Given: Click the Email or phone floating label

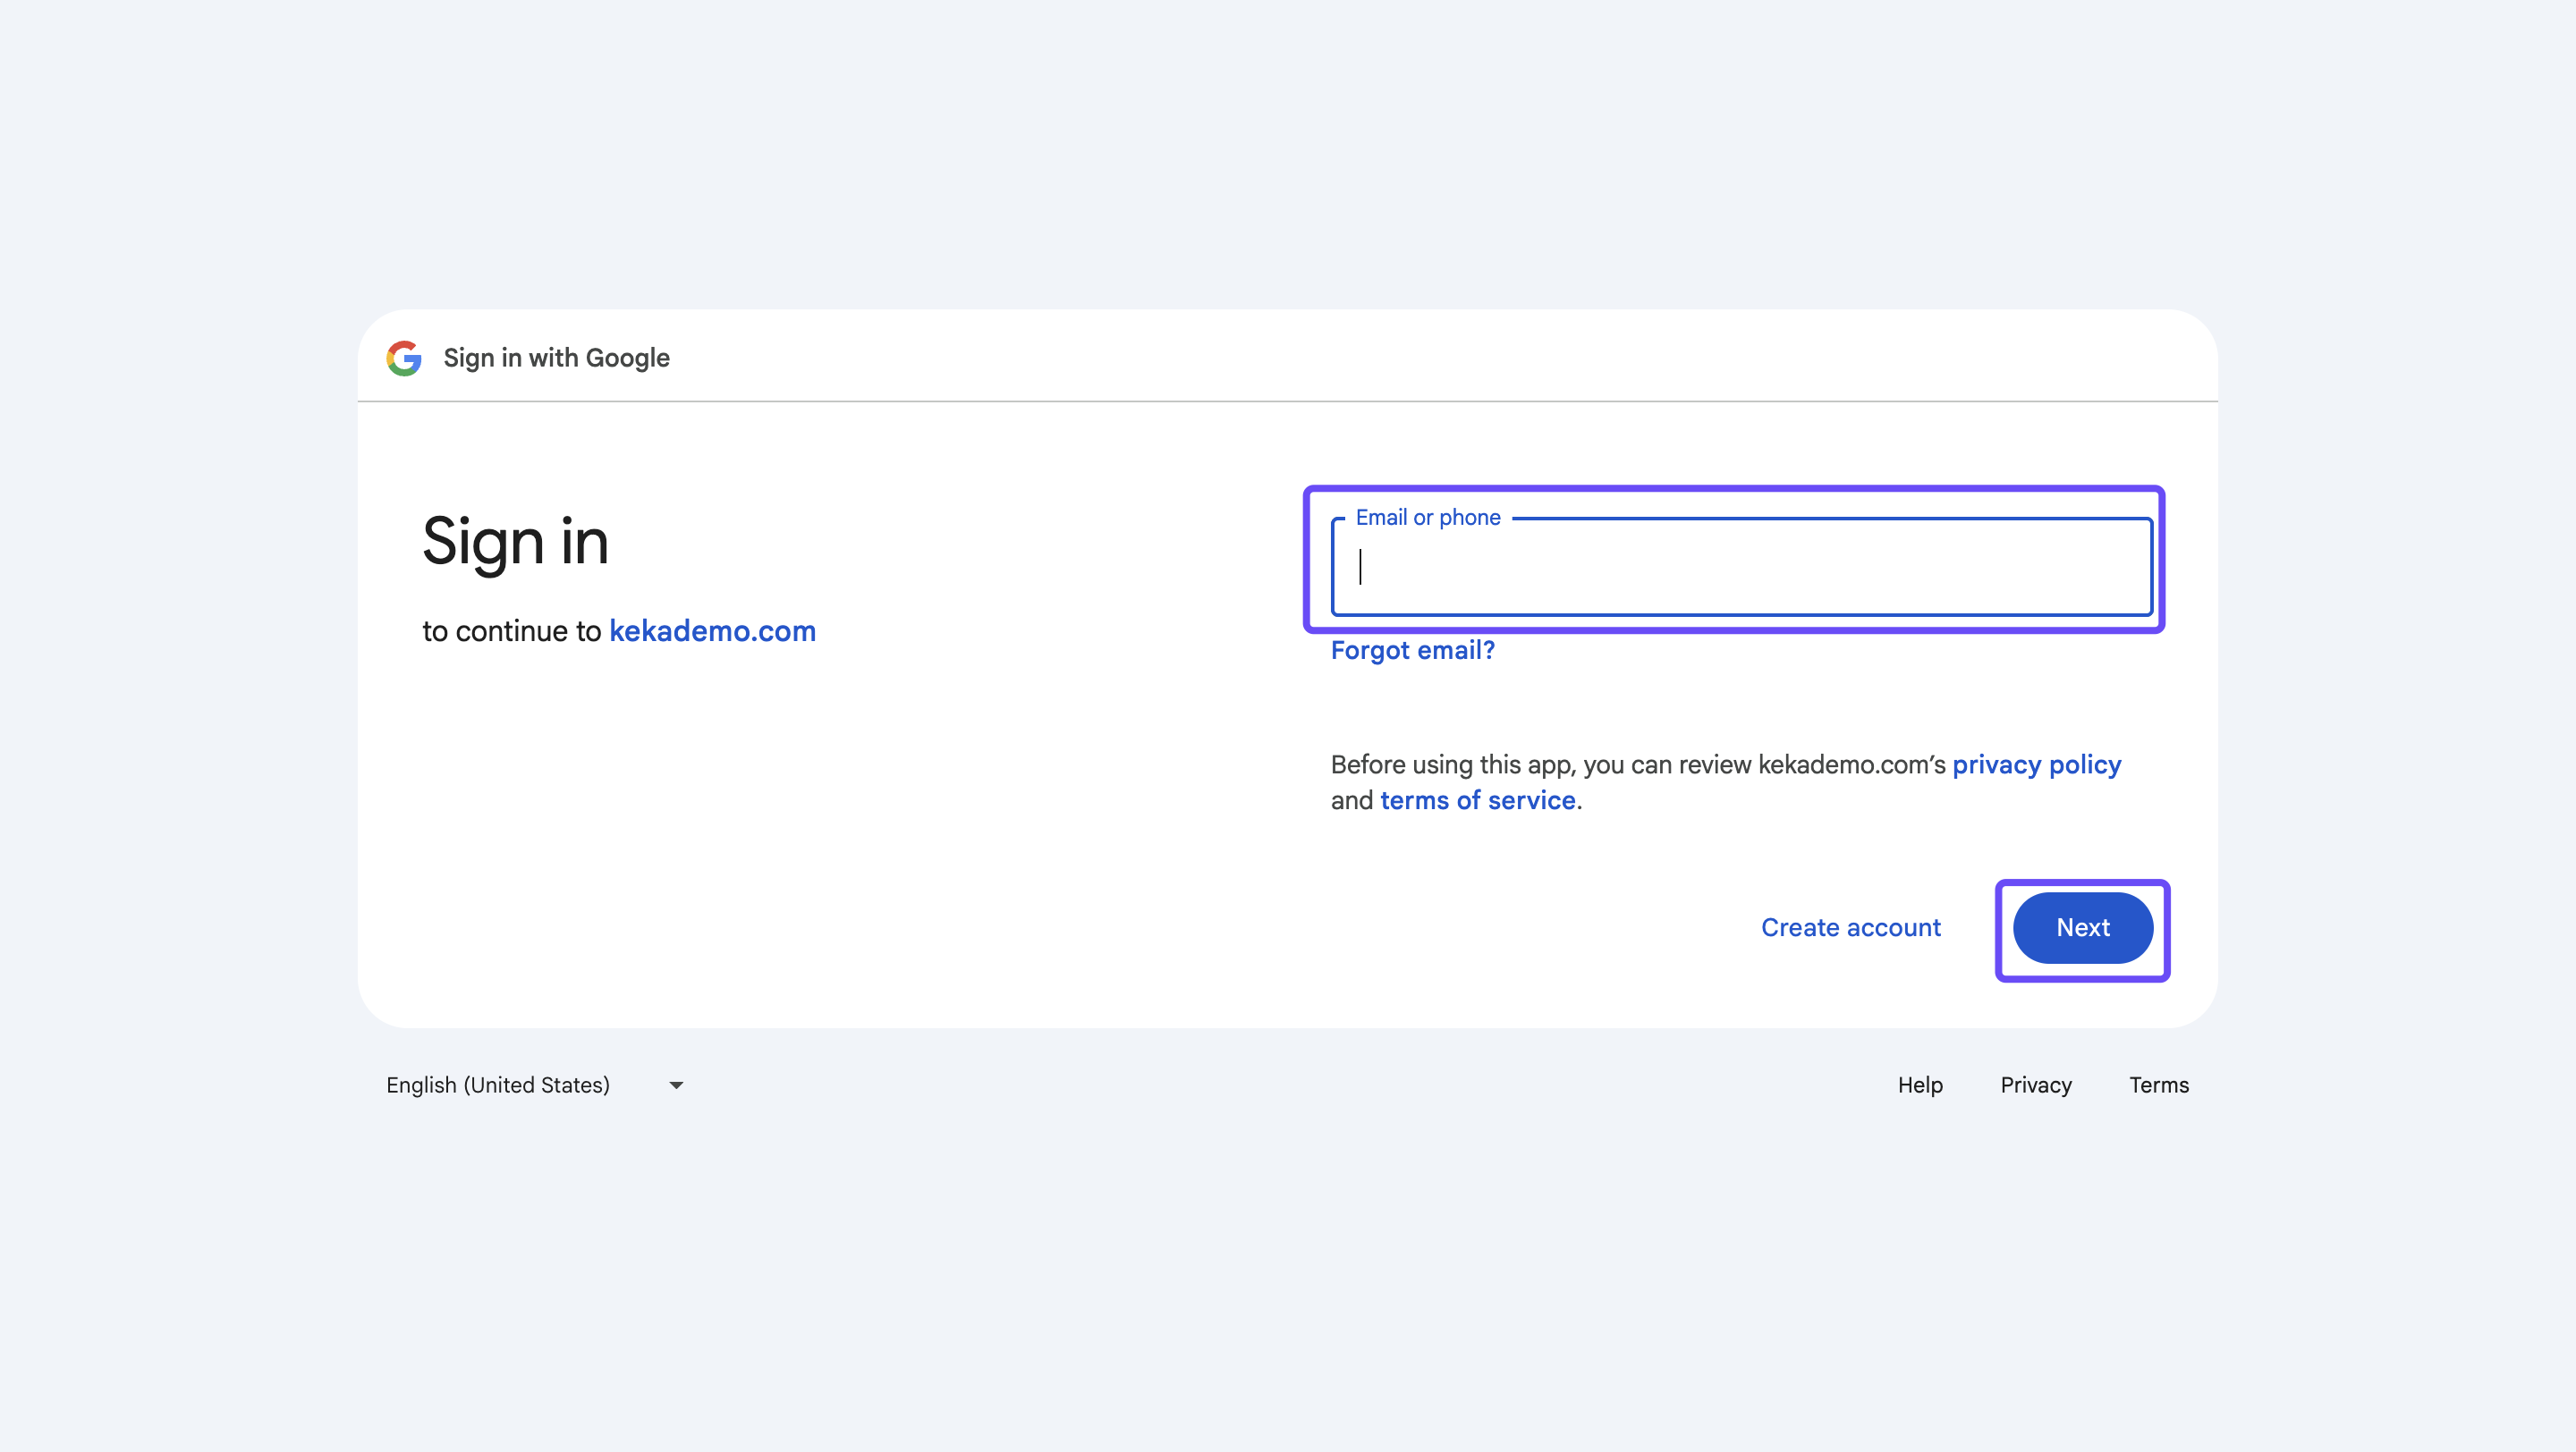Looking at the screenshot, I should coord(1427,518).
